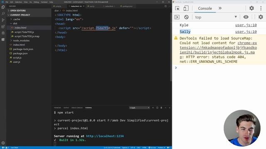Open editor more actions ellipsis
The height and width of the screenshot is (149, 266).
tap(170, 6)
